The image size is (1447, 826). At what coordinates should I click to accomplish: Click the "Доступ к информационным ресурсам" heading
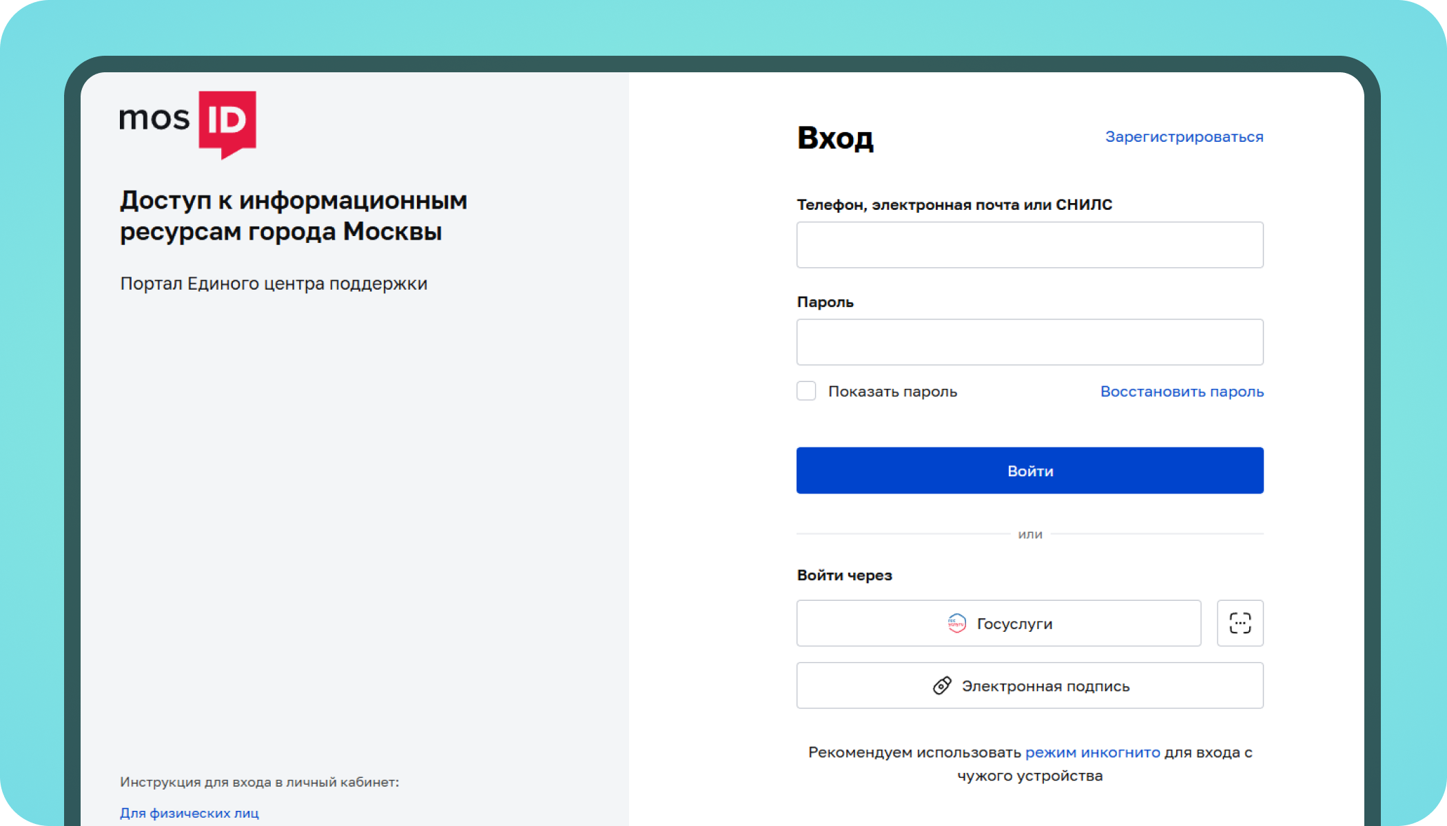tap(294, 216)
